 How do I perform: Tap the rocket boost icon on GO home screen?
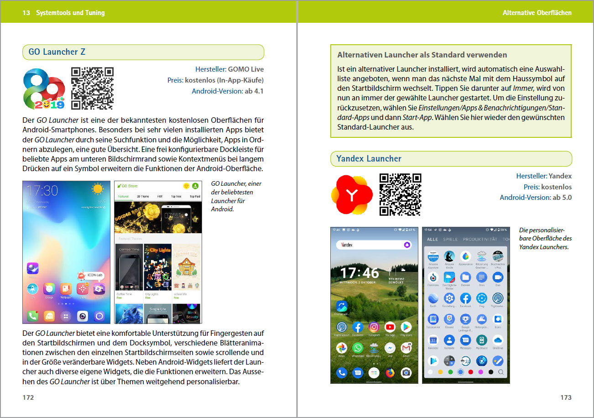pyautogui.click(x=32, y=288)
